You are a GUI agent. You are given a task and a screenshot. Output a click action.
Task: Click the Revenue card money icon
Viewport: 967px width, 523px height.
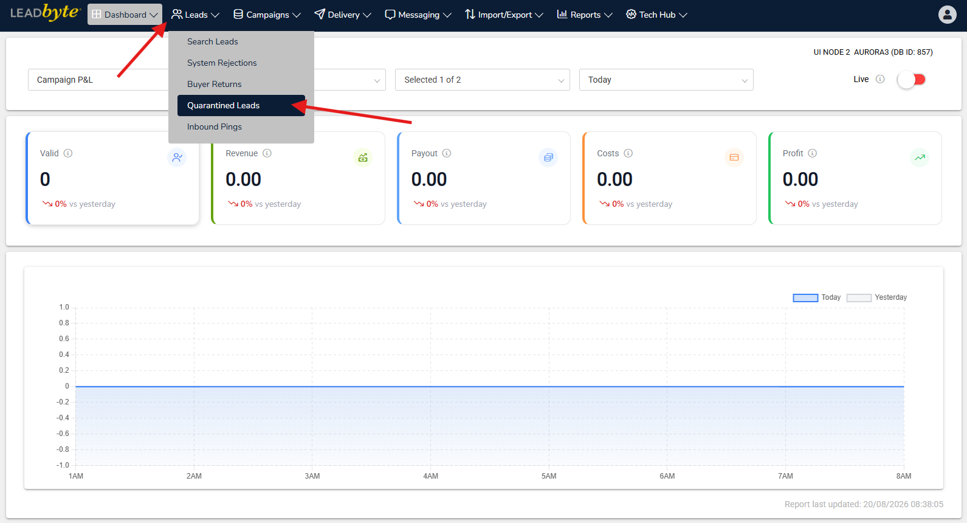[363, 158]
